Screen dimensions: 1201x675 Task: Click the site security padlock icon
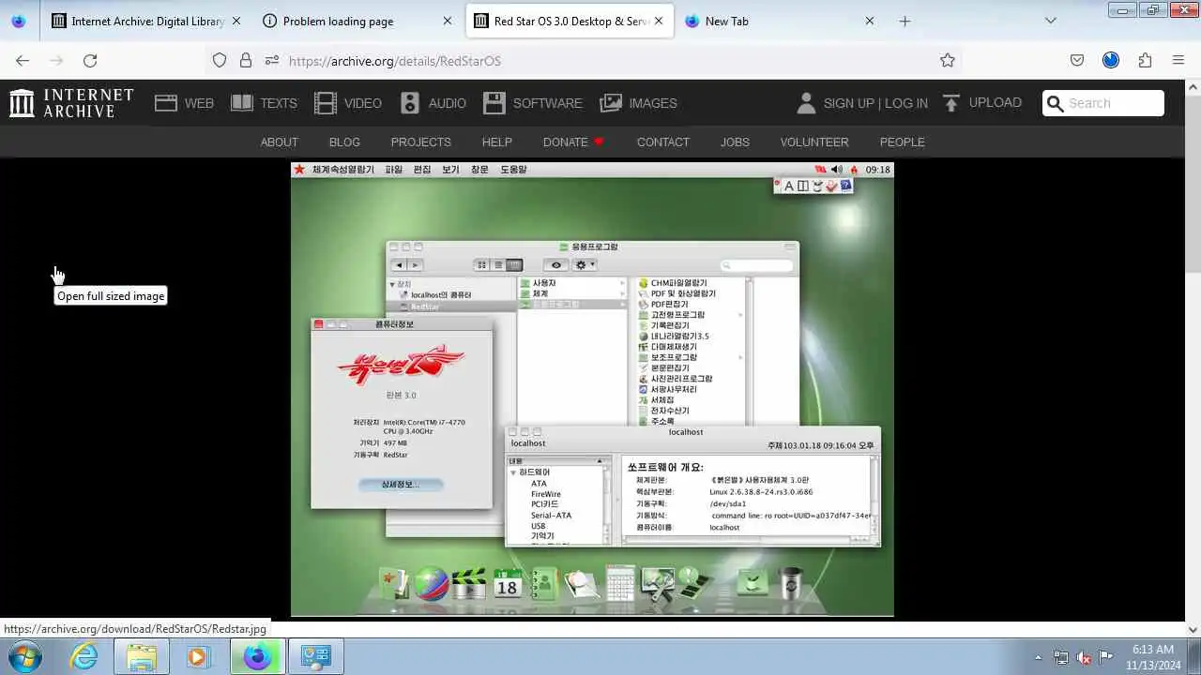tap(246, 60)
